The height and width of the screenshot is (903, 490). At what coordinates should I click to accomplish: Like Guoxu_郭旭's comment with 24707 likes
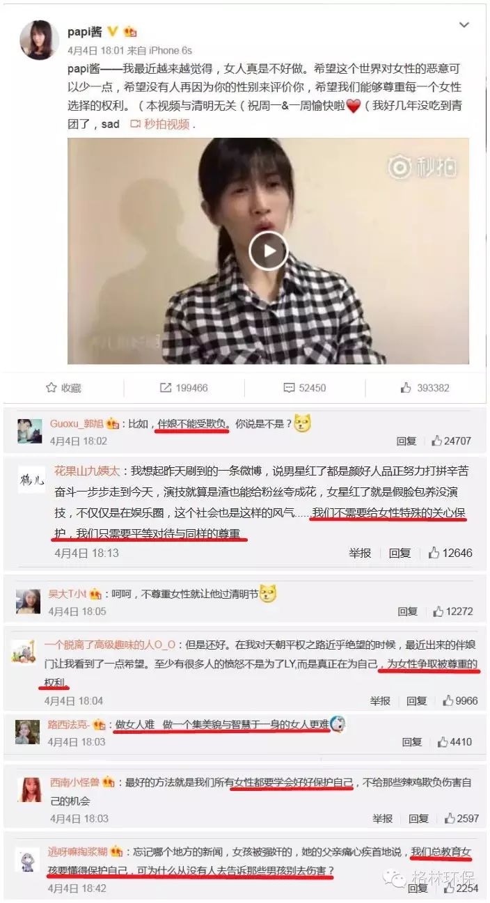(451, 441)
